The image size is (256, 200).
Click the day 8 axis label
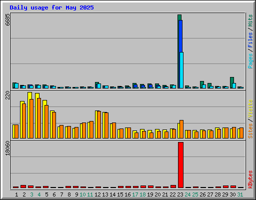pos(69,194)
